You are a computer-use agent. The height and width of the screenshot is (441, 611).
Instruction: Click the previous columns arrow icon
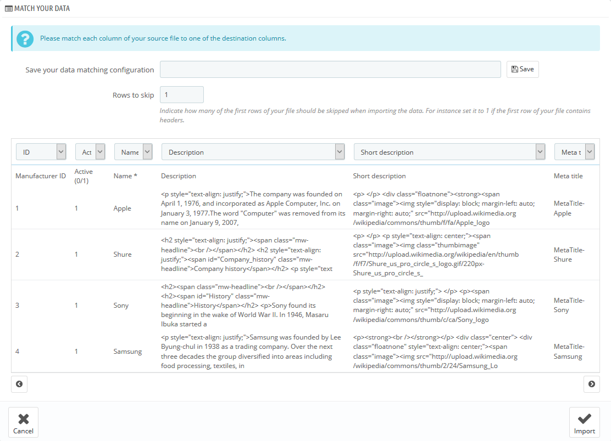tap(19, 384)
